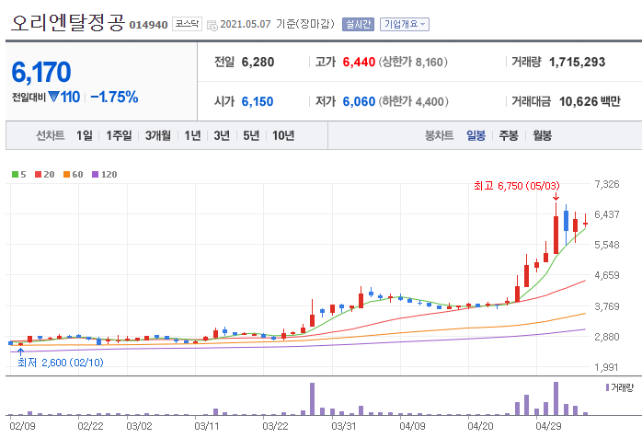642x438 pixels.
Task: Click the current price 6,170
Action: coord(41,72)
